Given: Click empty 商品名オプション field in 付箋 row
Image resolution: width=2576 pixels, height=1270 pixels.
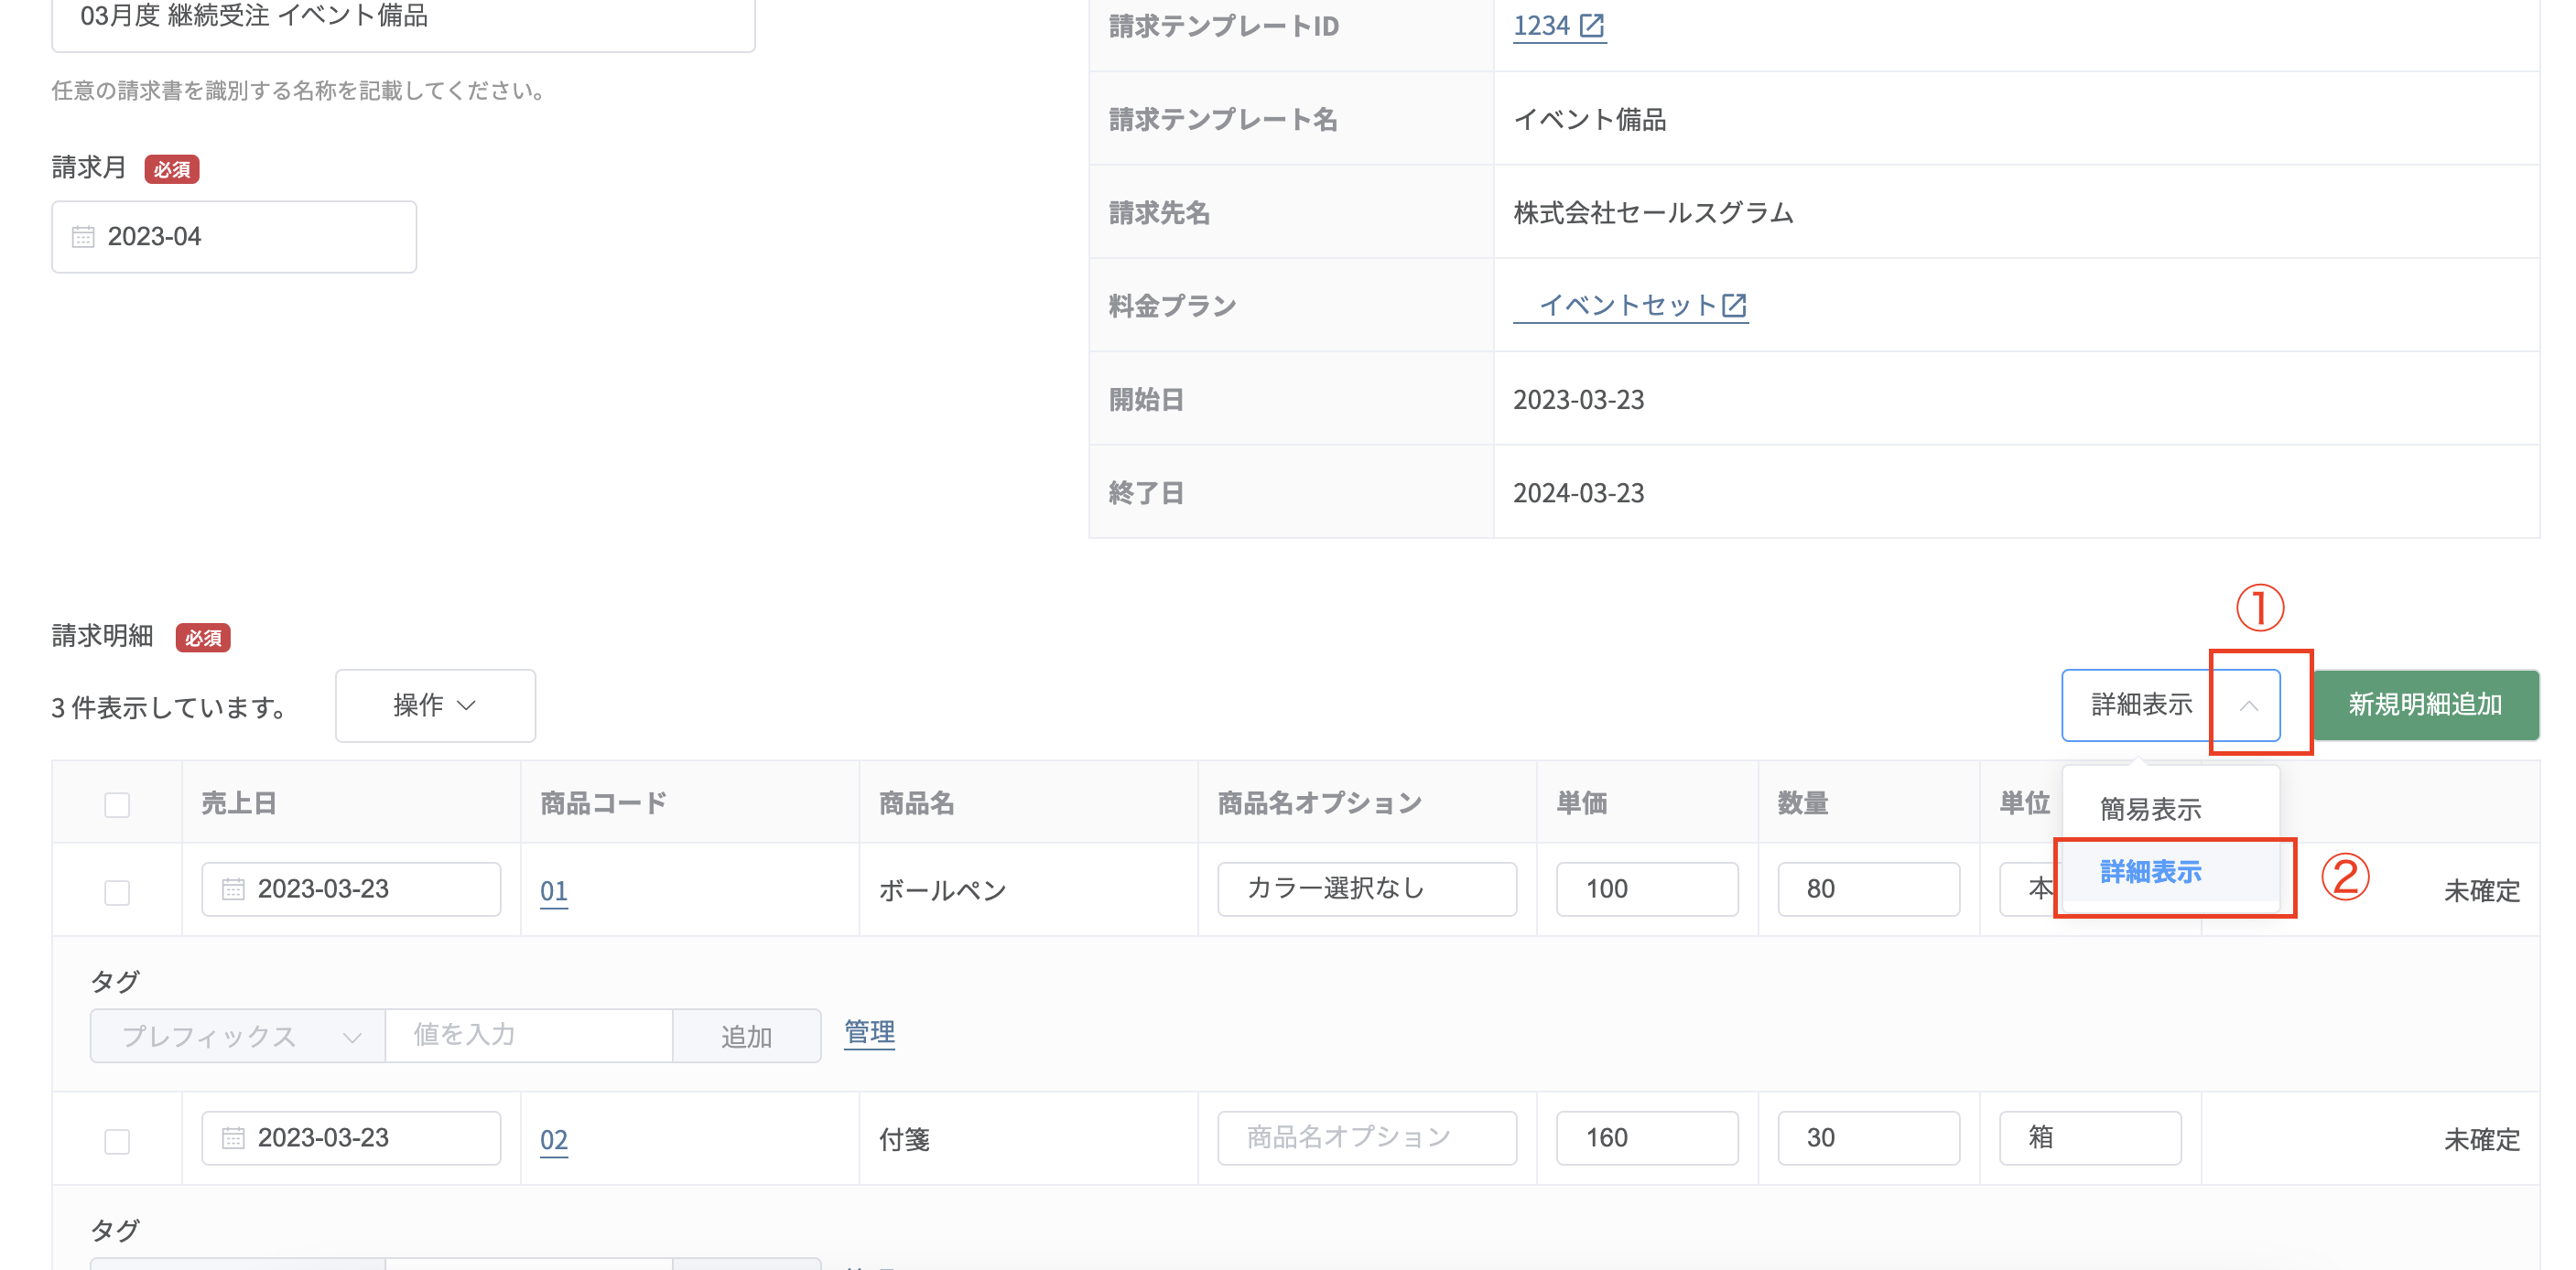Looking at the screenshot, I should coord(1367,1138).
